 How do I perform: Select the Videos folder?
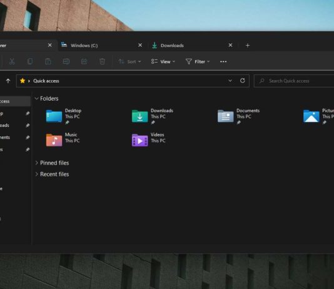(x=148, y=139)
